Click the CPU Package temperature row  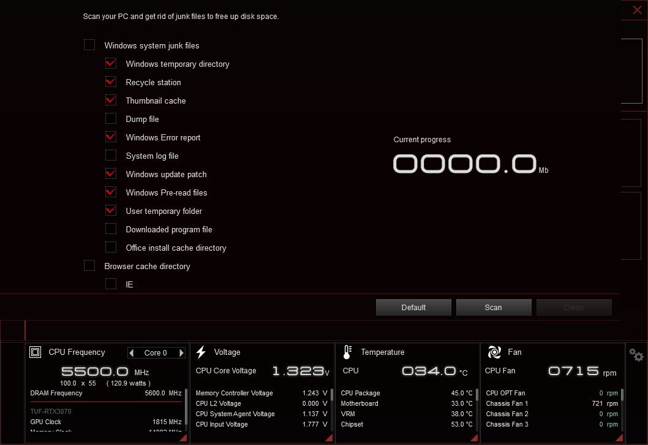click(x=407, y=393)
